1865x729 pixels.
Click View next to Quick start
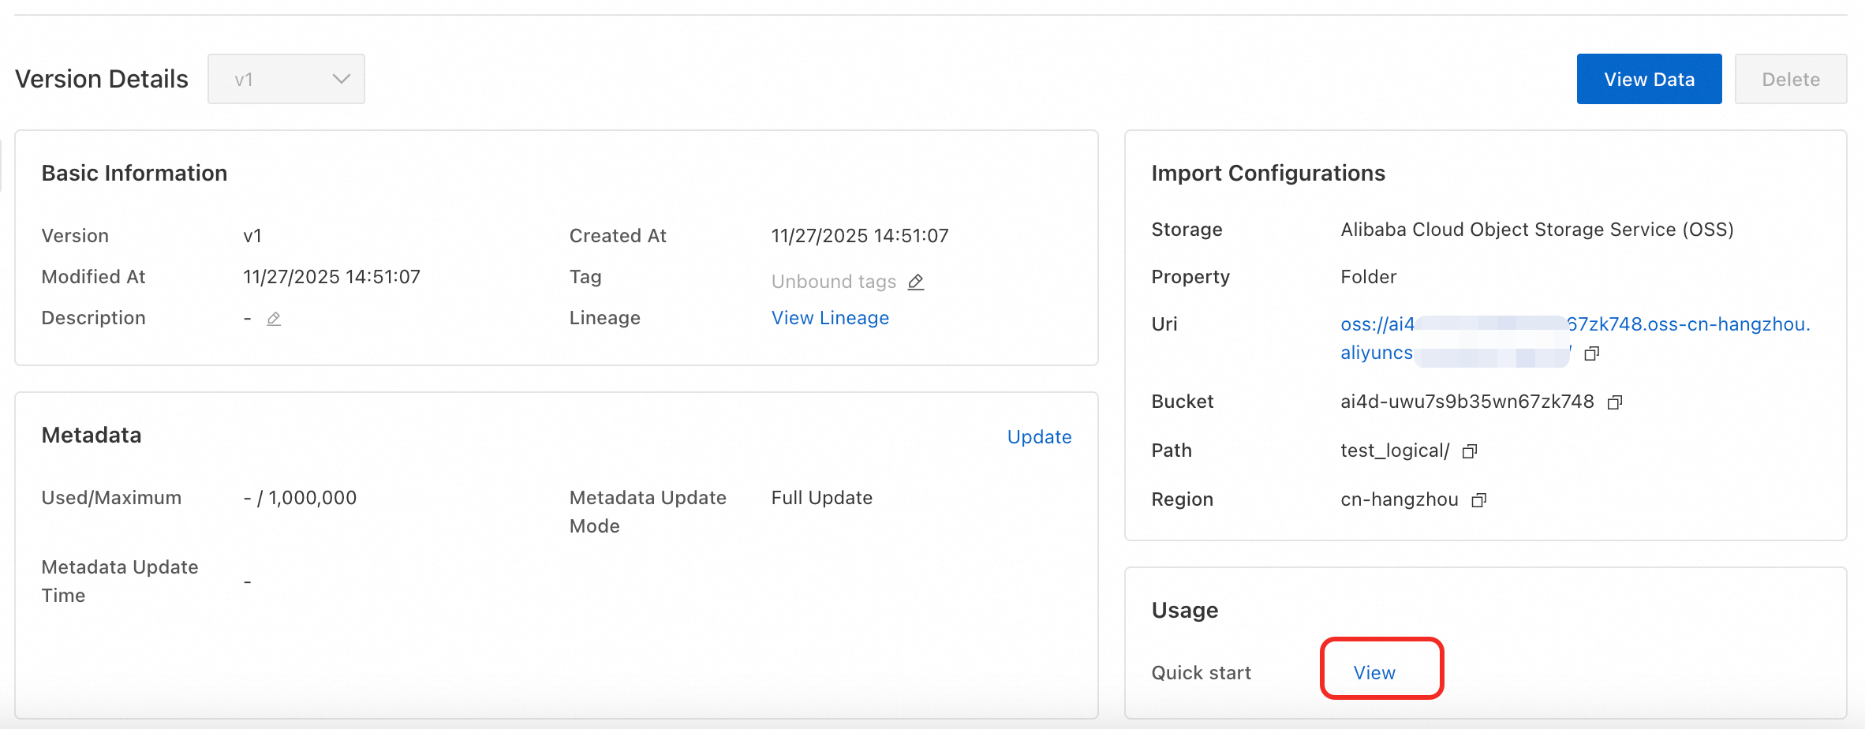1374,673
